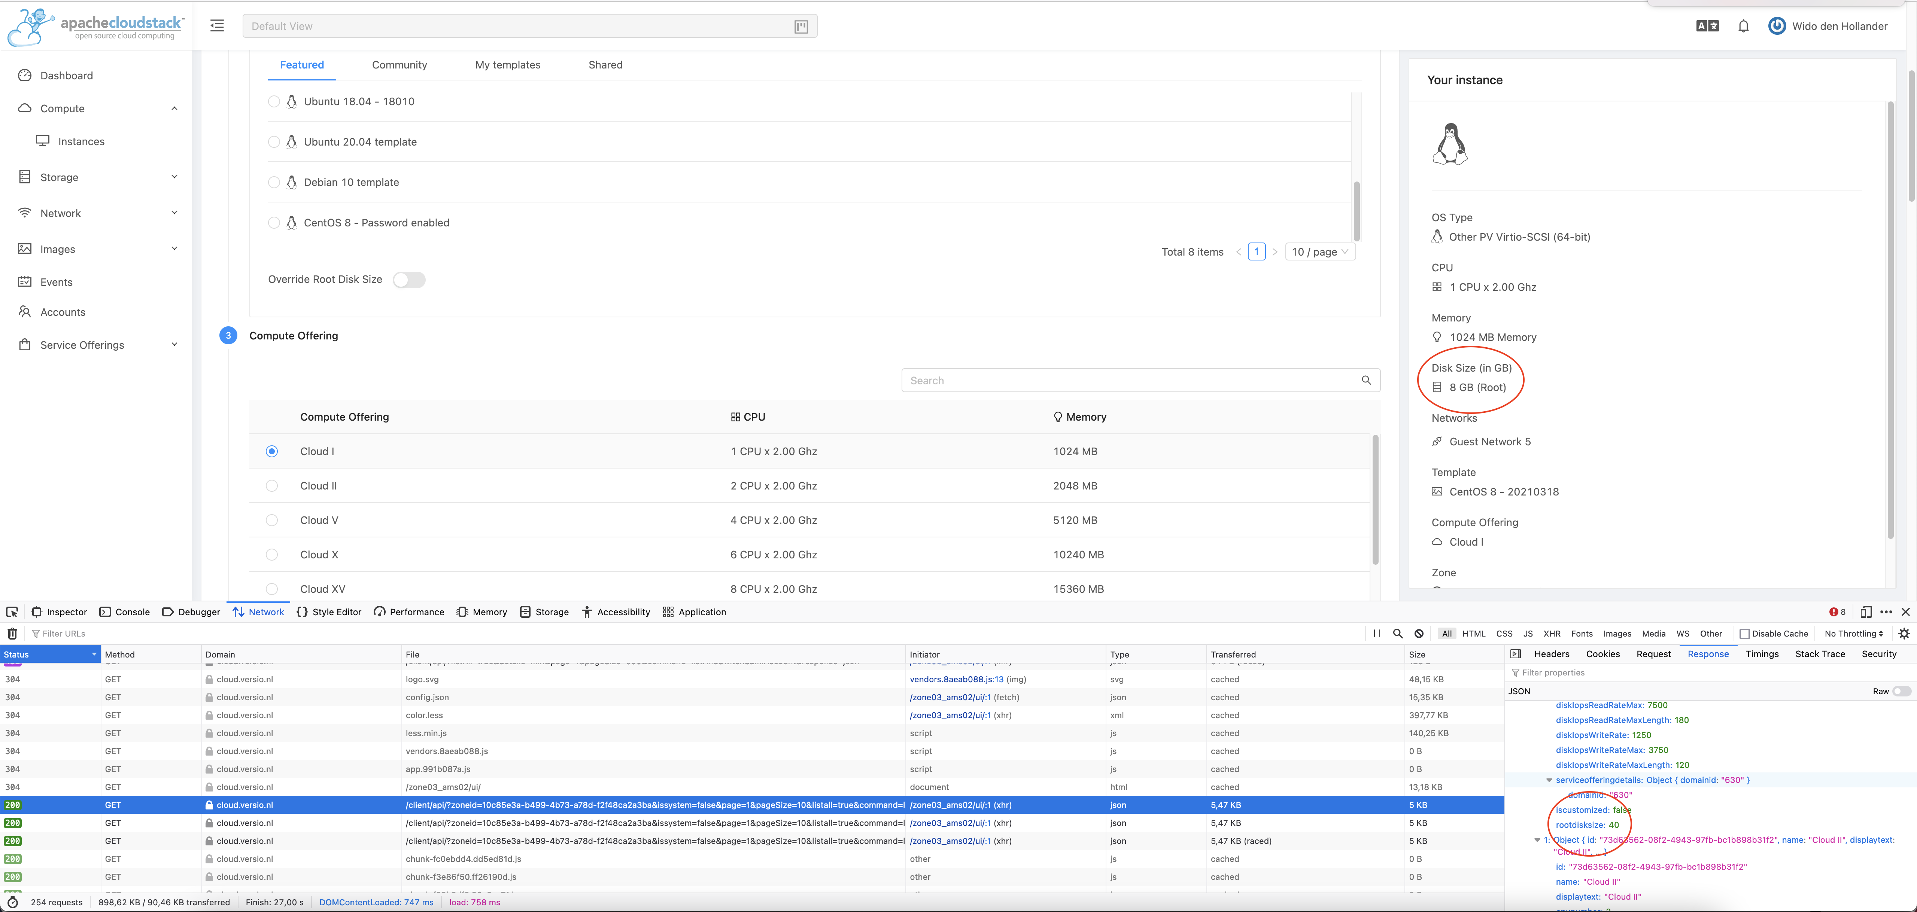Enable the Override Root Disk Size toggle
The height and width of the screenshot is (912, 1917).
pos(409,280)
